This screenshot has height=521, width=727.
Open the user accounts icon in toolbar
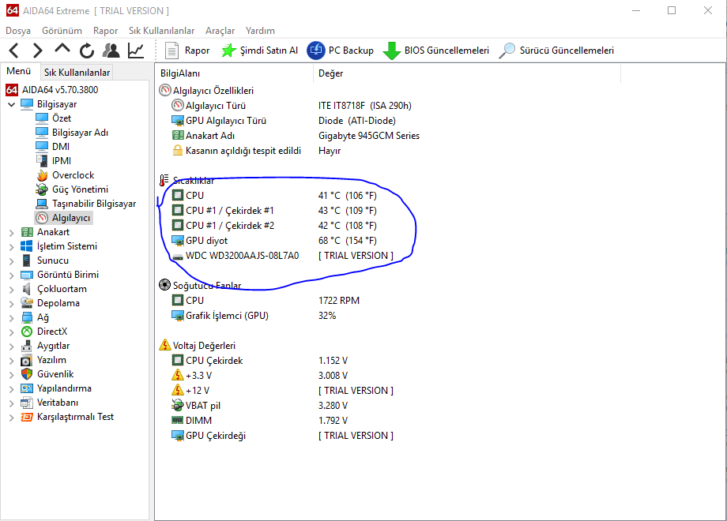tap(111, 51)
